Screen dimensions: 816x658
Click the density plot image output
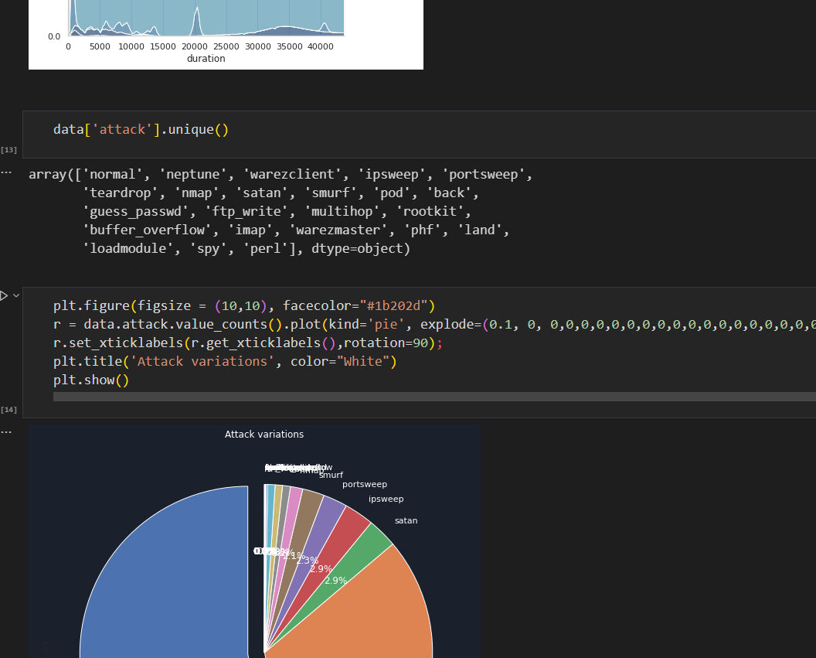click(226, 34)
